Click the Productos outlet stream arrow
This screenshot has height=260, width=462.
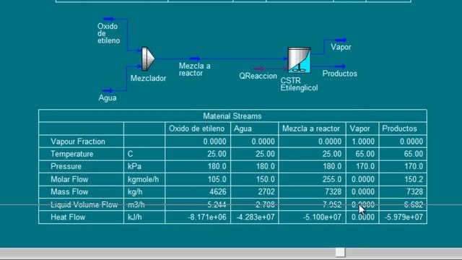pyautogui.click(x=340, y=66)
